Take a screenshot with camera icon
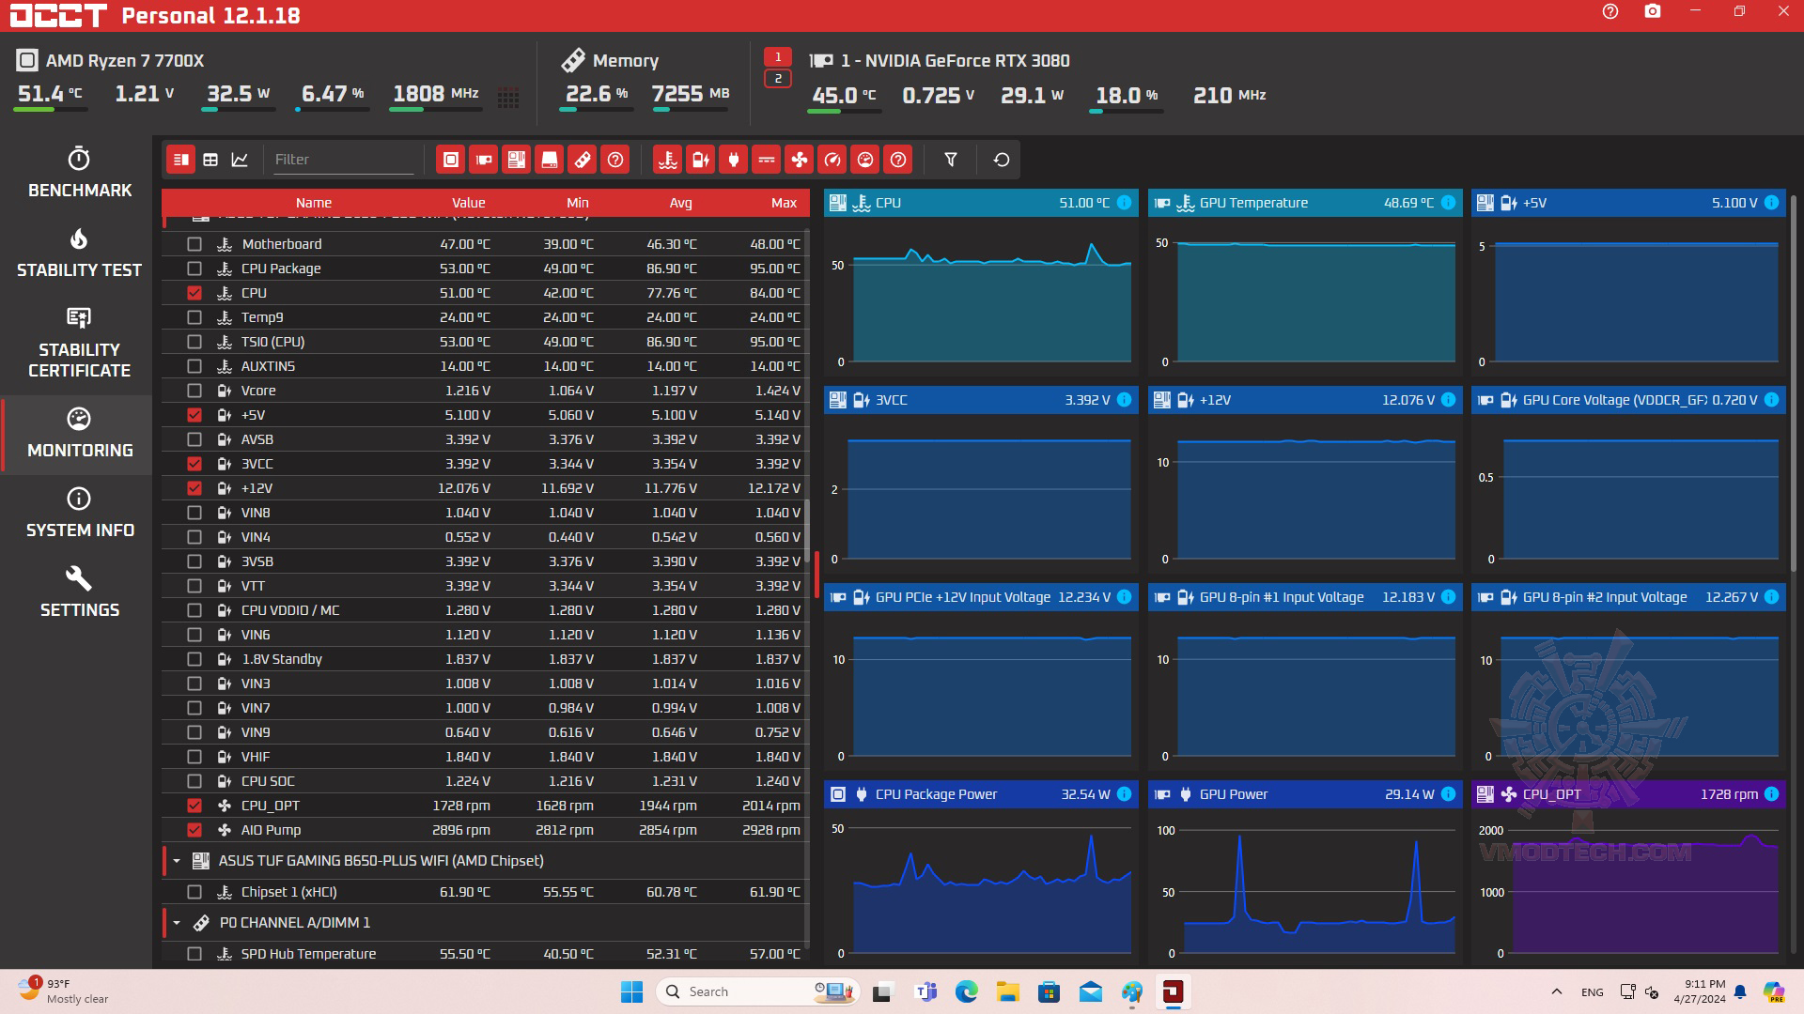The width and height of the screenshot is (1804, 1014). click(x=1652, y=12)
